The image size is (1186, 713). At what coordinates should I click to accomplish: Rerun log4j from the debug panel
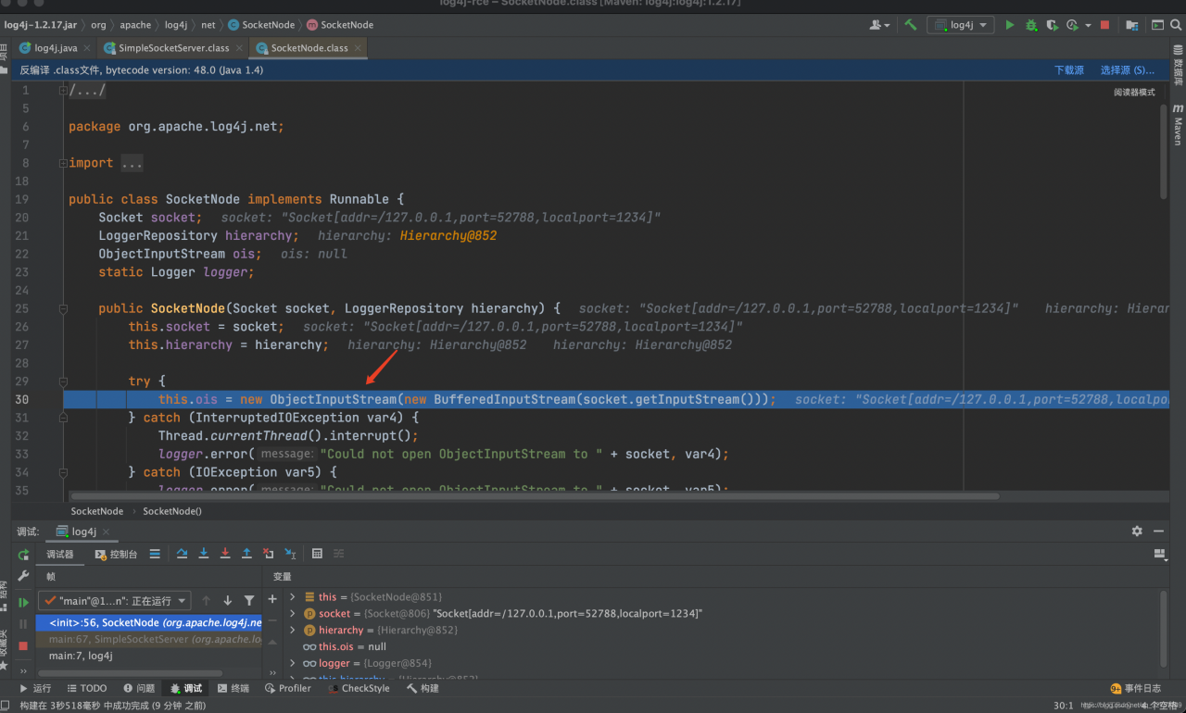23,555
